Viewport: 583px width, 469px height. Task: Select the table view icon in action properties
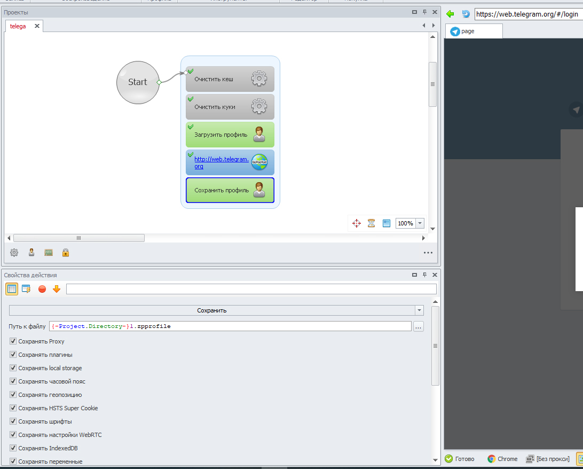tap(12, 288)
